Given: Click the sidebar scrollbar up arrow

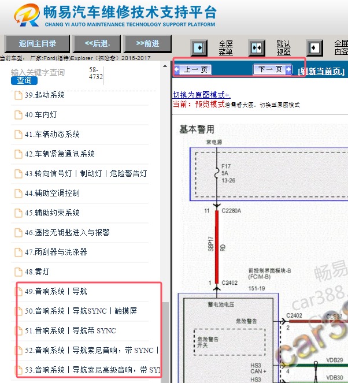Looking at the screenshot, I should click(x=165, y=66).
